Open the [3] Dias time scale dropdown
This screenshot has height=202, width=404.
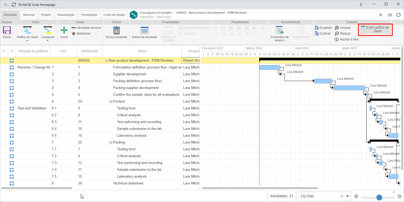coord(348,196)
